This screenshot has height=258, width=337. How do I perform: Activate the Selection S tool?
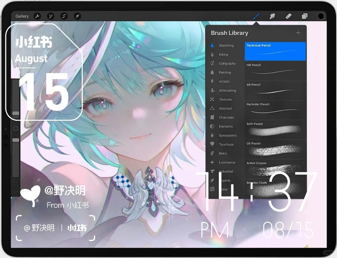point(64,16)
